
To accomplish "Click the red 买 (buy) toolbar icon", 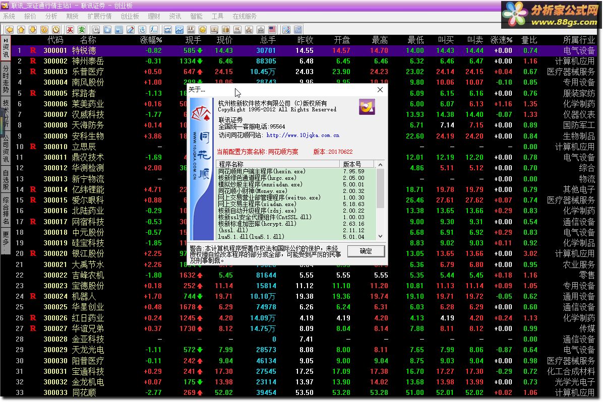I will coord(70,30).
